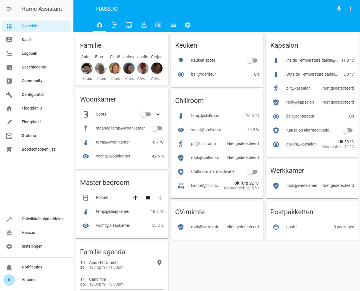Open the calendar tab icon
Screen dimensions: 360x291
tap(158, 25)
